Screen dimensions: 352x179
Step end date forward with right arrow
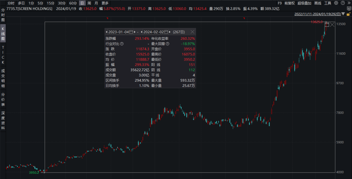coord(170,32)
